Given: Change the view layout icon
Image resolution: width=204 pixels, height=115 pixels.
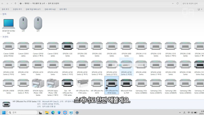Looking at the screenshot, I should pos(199,9).
